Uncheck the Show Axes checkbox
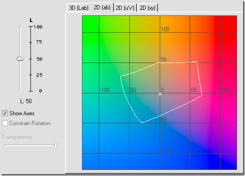Viewport: 245px width, 176px height. click(5, 113)
